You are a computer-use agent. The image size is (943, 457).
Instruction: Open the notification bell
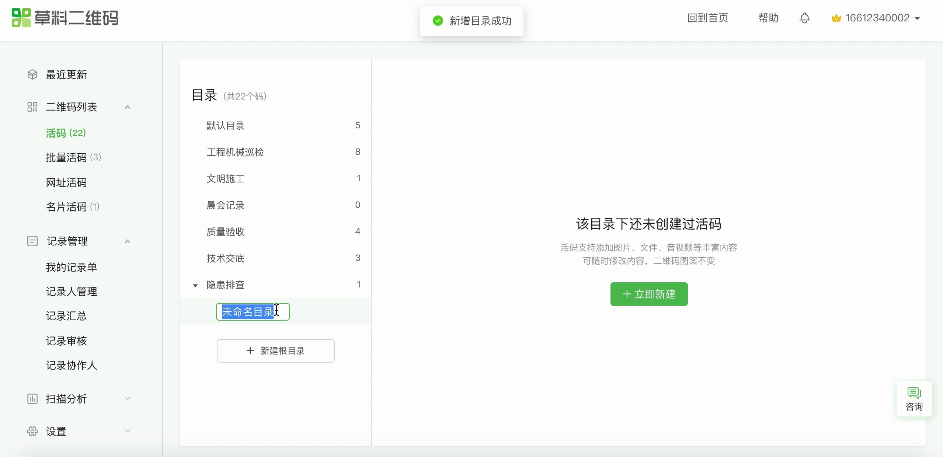pos(804,18)
